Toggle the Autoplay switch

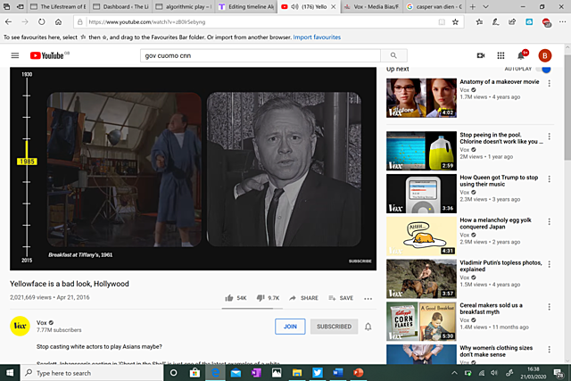543,69
